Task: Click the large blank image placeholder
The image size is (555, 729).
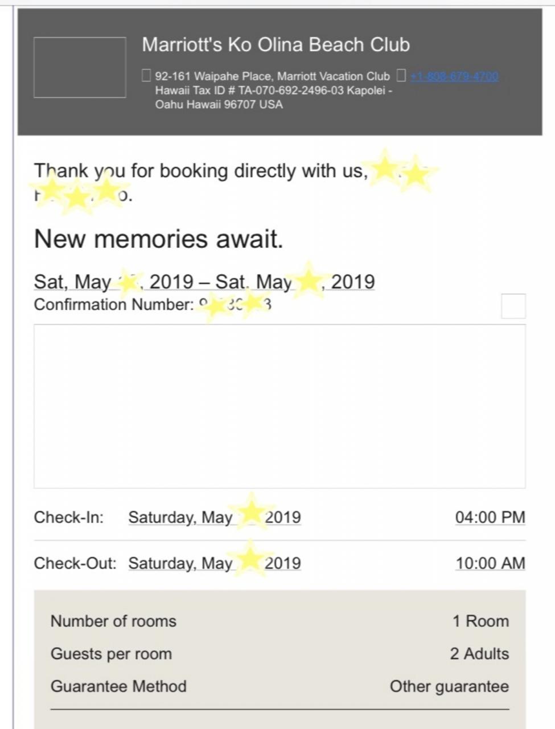Action: click(x=279, y=406)
